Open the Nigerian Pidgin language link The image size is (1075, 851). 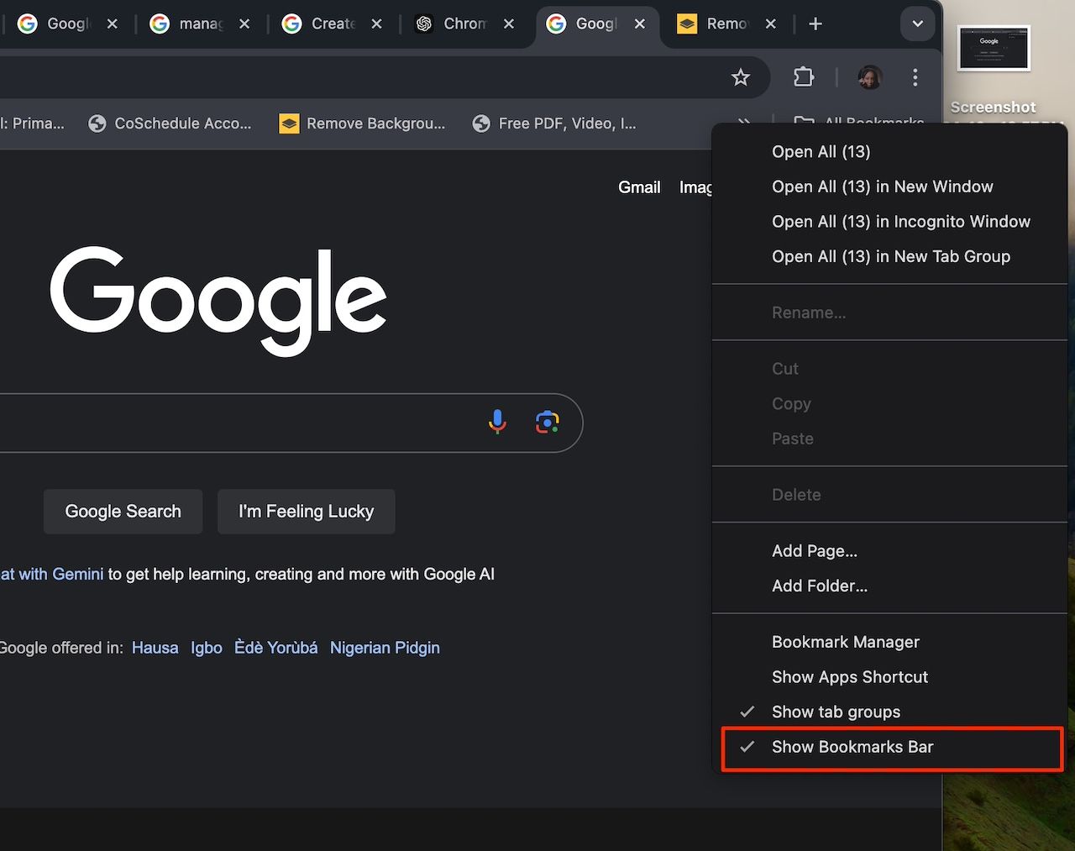click(x=385, y=647)
